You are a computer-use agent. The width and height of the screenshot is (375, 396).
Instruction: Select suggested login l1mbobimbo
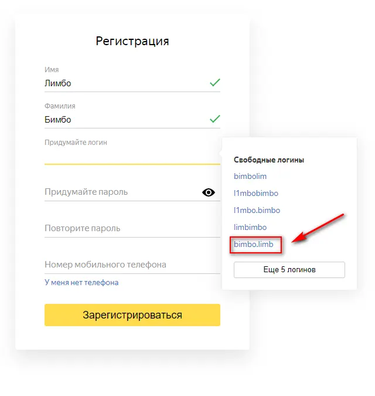(255, 193)
